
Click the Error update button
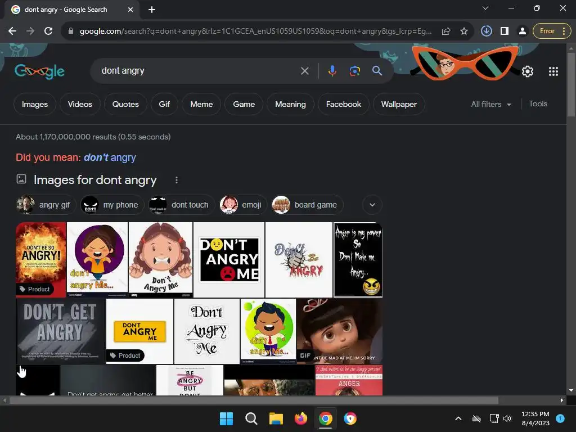pyautogui.click(x=552, y=31)
